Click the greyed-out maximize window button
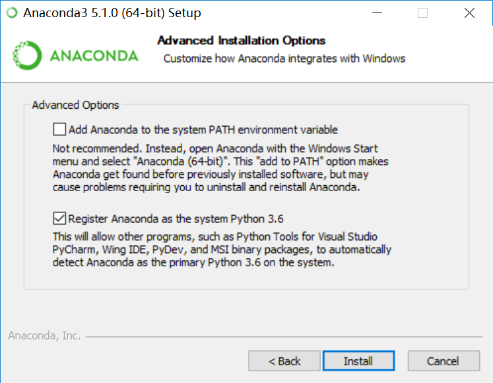 tap(423, 13)
